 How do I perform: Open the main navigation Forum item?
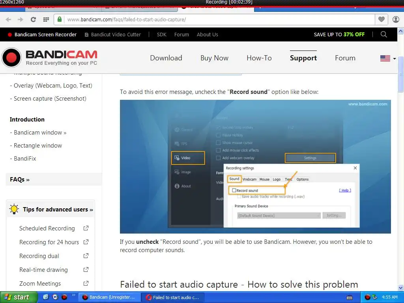tap(345, 58)
